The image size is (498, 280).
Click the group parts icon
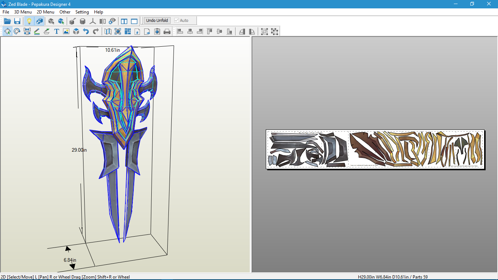coord(265,31)
